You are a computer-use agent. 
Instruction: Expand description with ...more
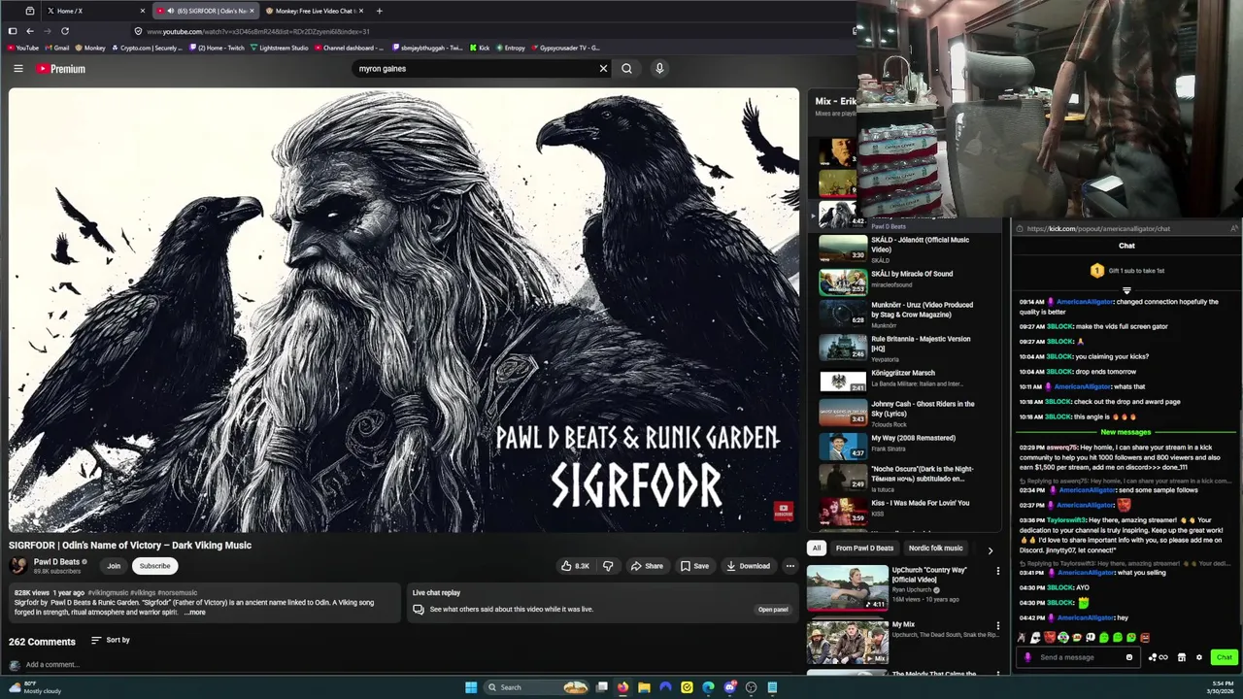coord(195,613)
